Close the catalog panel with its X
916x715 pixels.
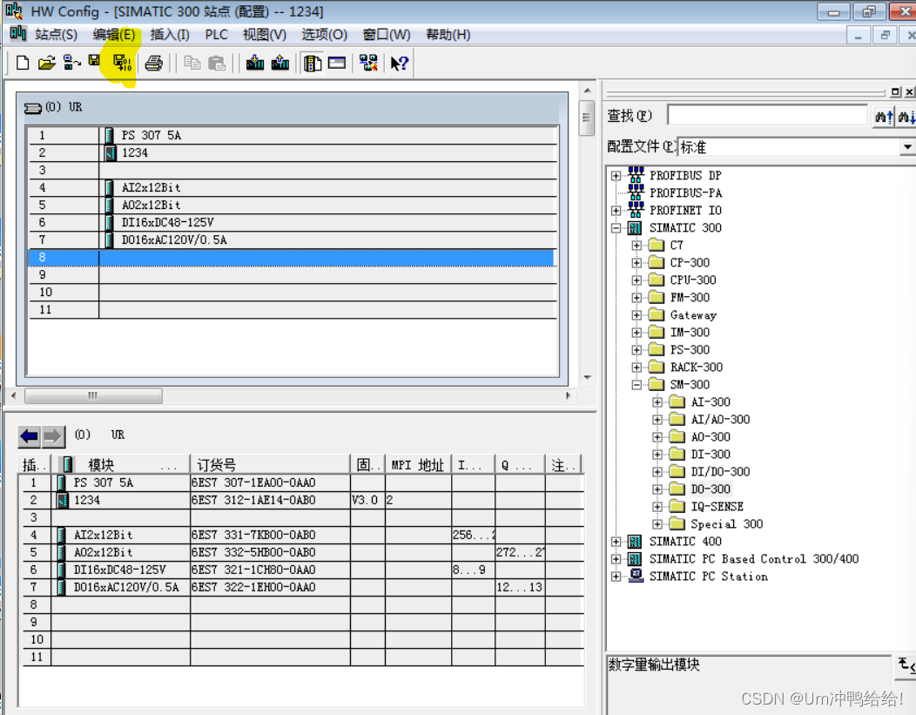(910, 91)
